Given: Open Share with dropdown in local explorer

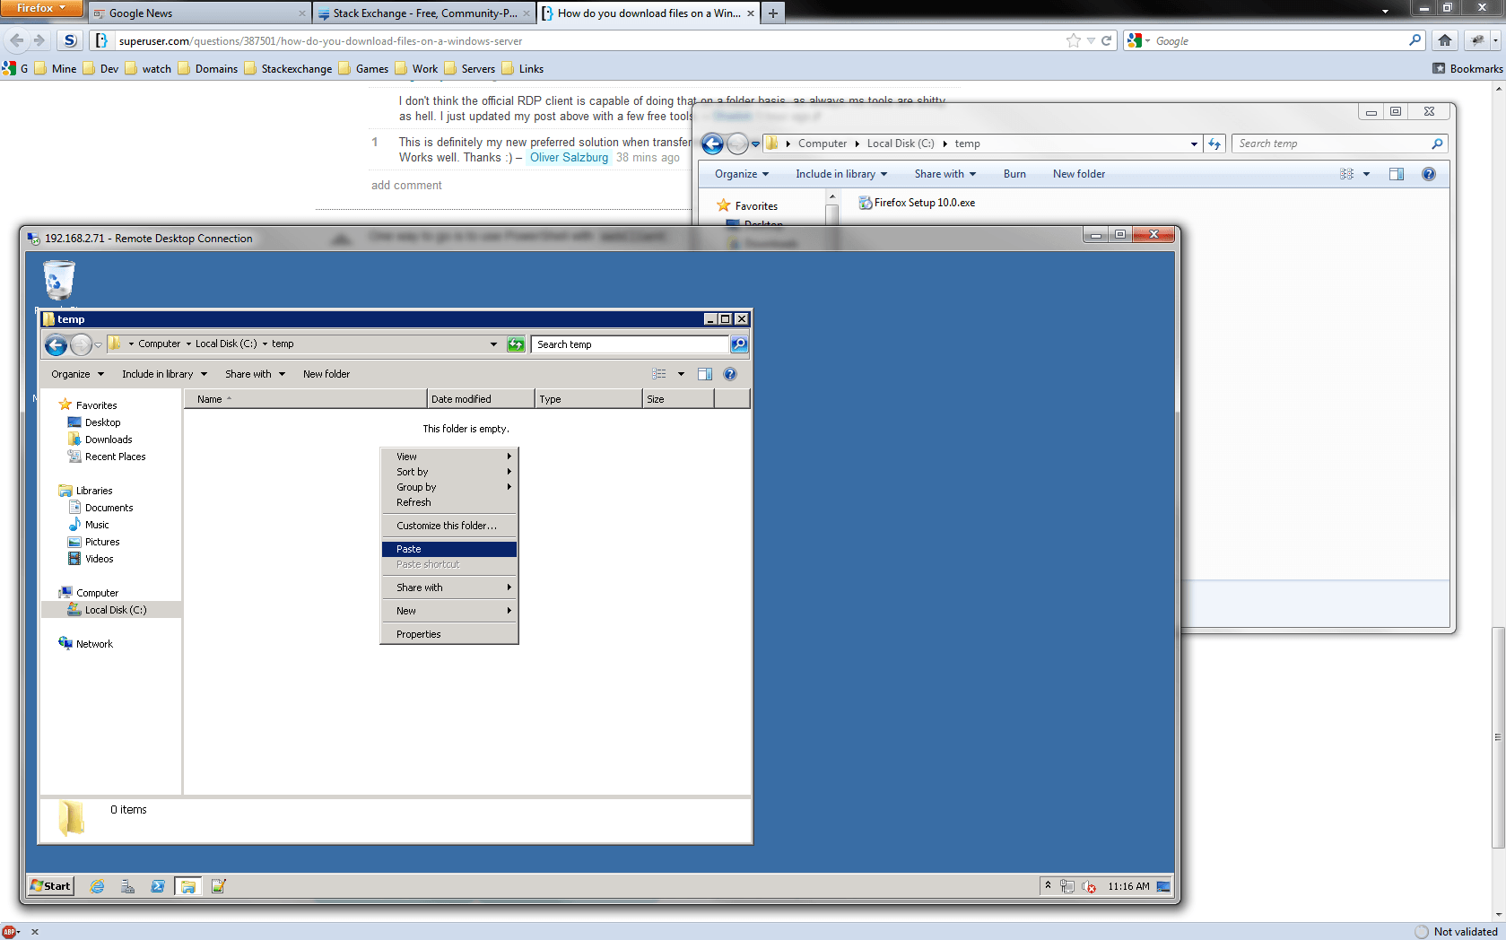Looking at the screenshot, I should [x=945, y=174].
